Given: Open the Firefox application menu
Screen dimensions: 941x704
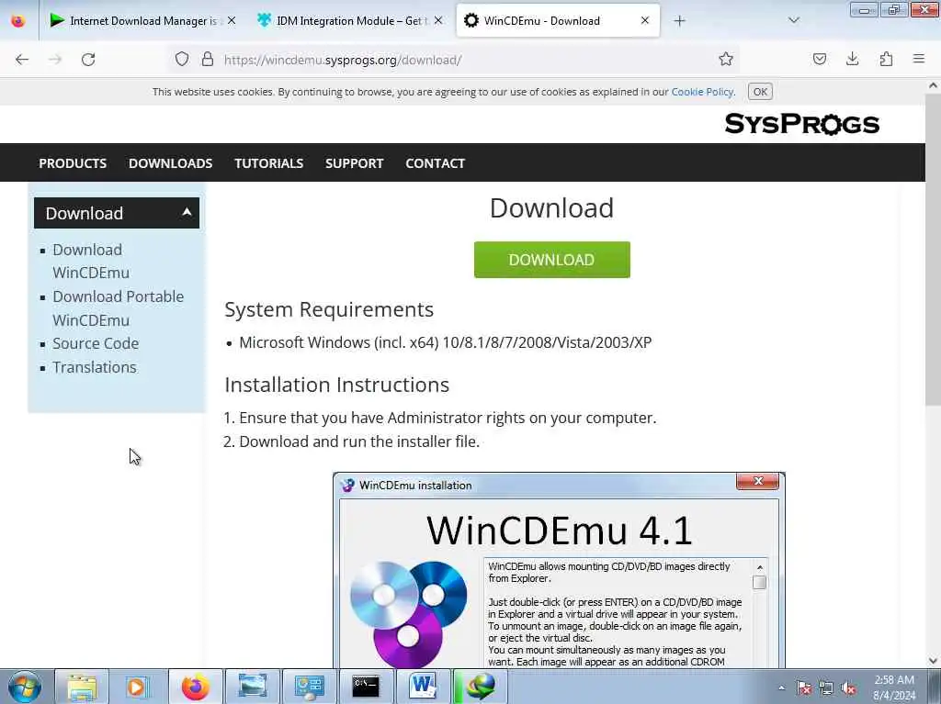Looking at the screenshot, I should pyautogui.click(x=919, y=59).
